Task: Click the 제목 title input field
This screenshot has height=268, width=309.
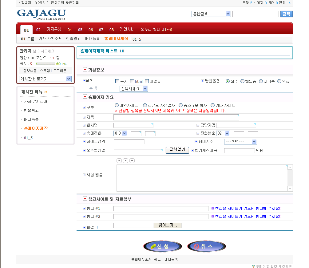Action: coord(176,117)
